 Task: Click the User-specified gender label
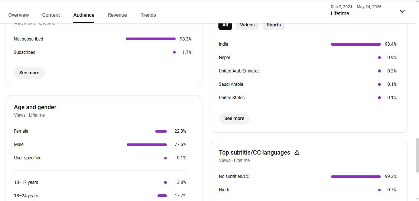[27, 158]
